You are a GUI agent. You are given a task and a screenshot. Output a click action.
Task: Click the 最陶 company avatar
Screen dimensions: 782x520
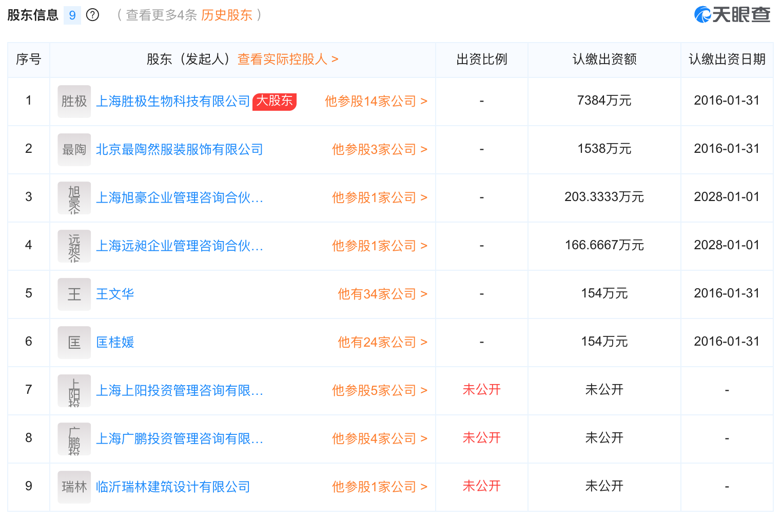pos(74,150)
